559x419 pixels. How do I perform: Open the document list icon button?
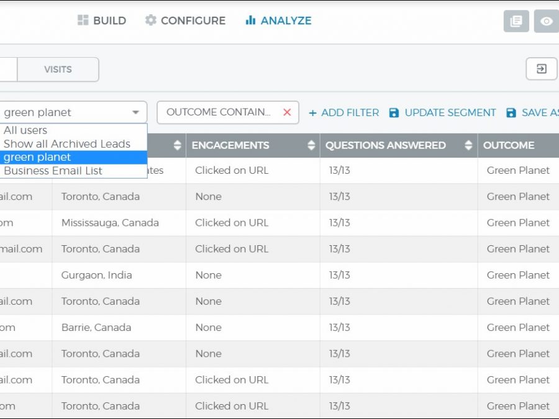516,21
